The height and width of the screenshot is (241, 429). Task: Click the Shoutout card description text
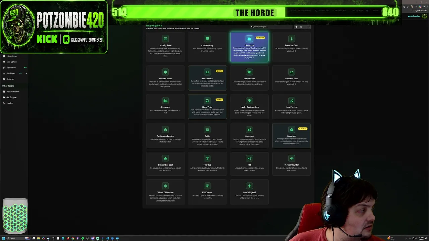click(x=249, y=142)
